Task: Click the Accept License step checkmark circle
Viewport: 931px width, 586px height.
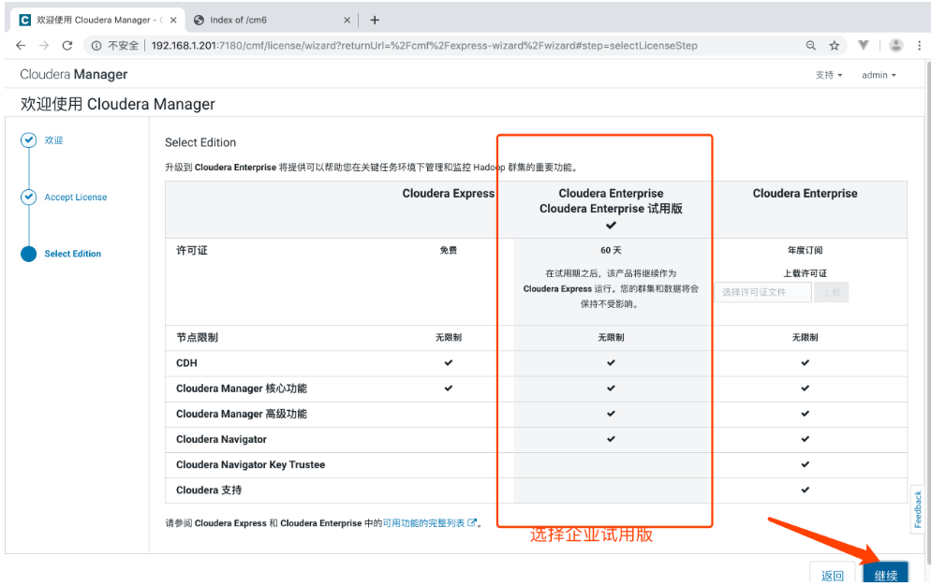Action: click(x=28, y=198)
